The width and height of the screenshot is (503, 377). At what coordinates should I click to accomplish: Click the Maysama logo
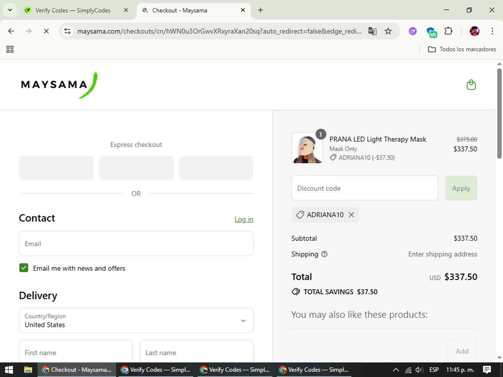[59, 85]
